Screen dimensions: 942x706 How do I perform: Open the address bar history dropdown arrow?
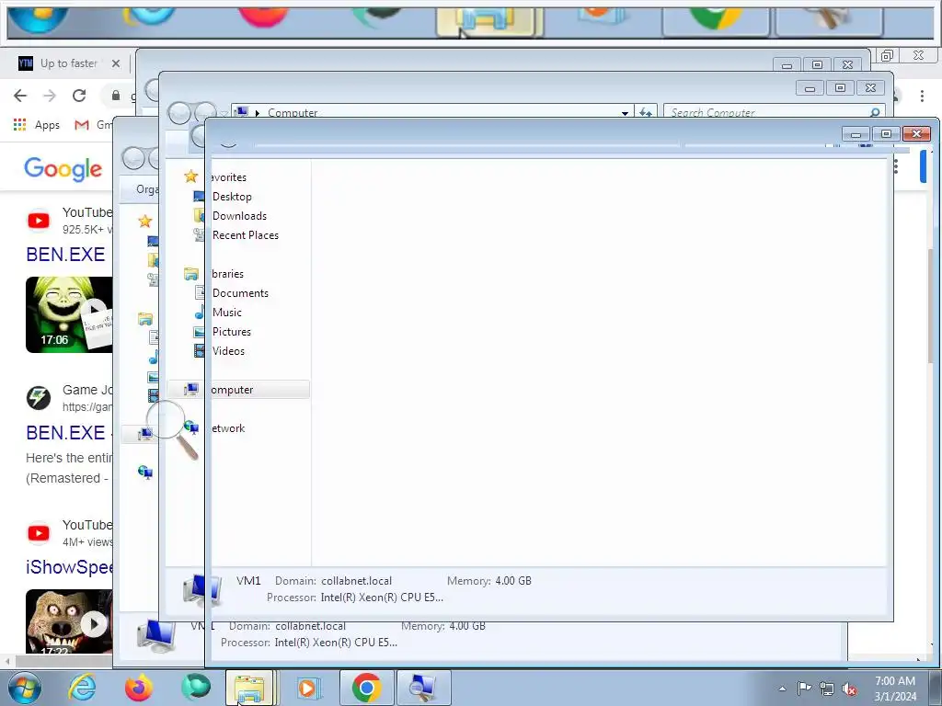point(625,113)
